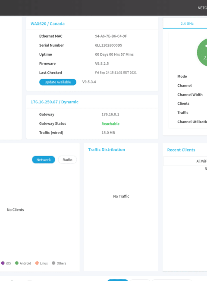The height and width of the screenshot is (281, 207).
Task: Click the gateway address 176.16.0.1
Action: [110, 115]
